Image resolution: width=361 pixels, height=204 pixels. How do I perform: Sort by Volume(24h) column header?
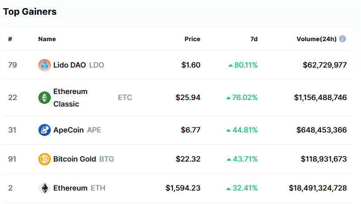click(x=316, y=39)
